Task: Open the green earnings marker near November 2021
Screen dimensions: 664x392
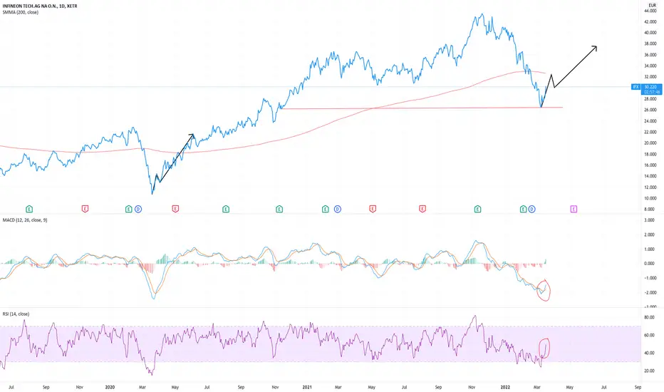Action: tap(477, 209)
